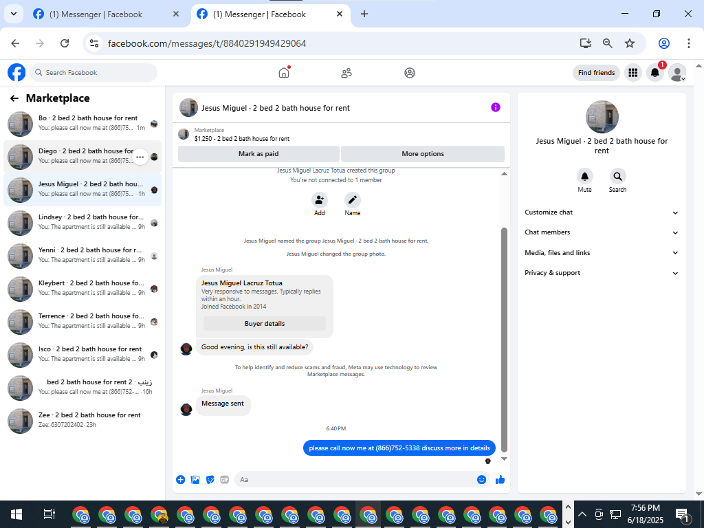Open the $1,250 Marketplace listing
Image resolution: width=704 pixels, height=528 pixels.
(x=241, y=139)
